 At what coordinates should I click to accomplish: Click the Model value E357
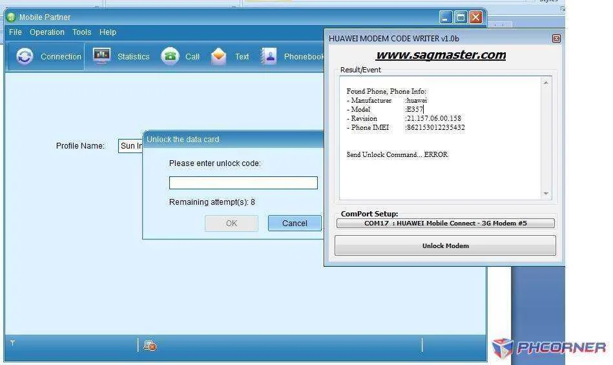(415, 109)
